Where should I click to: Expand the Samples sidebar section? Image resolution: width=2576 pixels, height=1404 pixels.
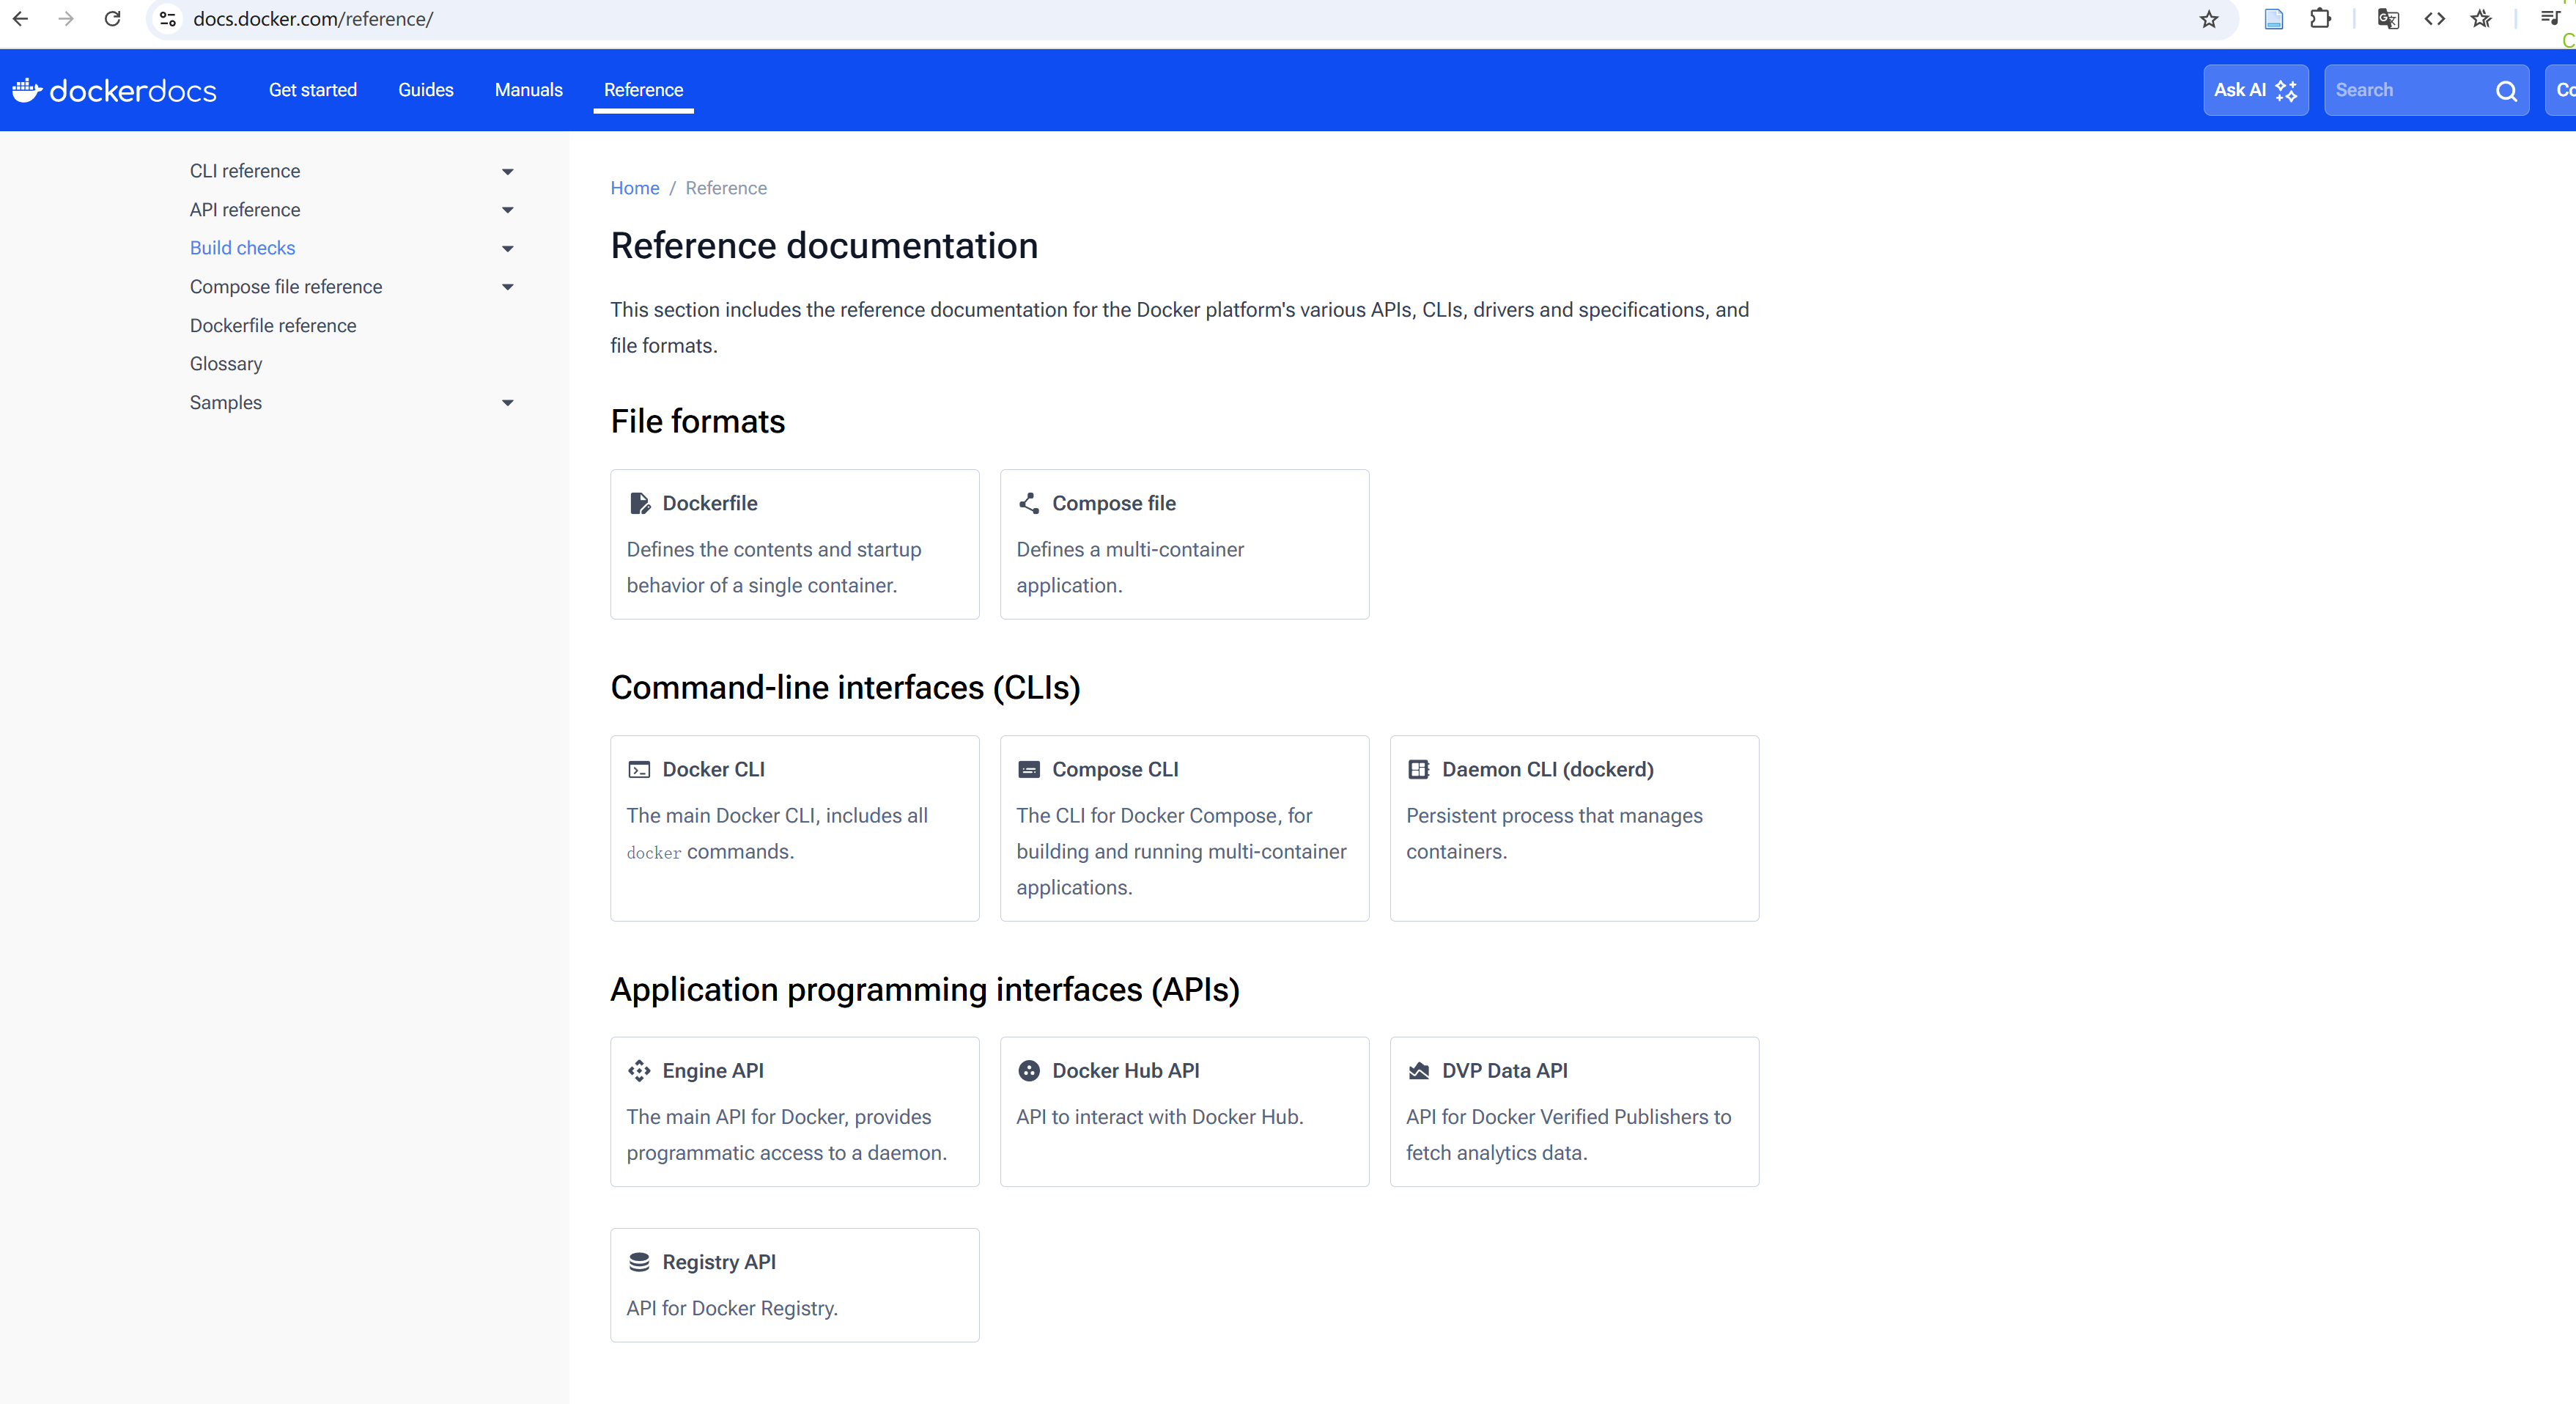pos(508,403)
